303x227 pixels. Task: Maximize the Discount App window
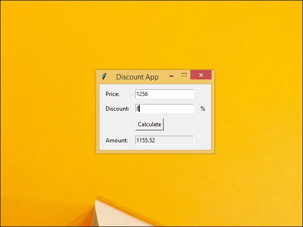[x=184, y=75]
